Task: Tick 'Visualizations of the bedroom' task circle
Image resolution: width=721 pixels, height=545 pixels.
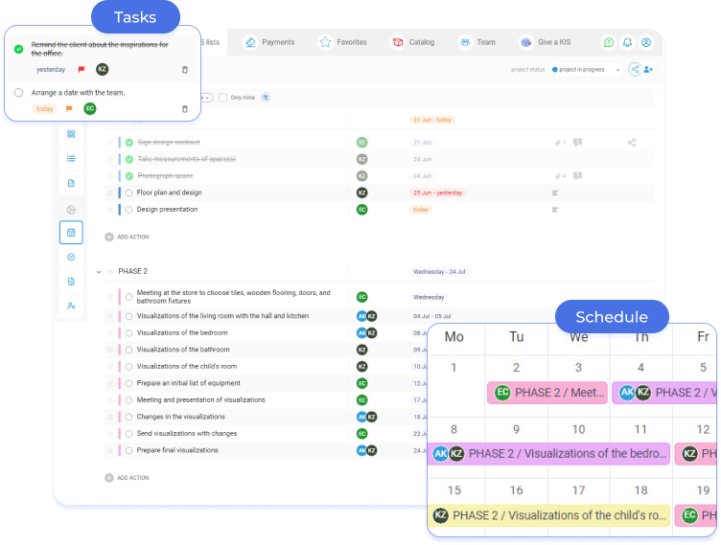Action: [x=128, y=333]
